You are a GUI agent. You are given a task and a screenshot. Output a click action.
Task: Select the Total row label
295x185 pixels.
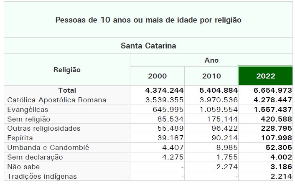[67, 90]
